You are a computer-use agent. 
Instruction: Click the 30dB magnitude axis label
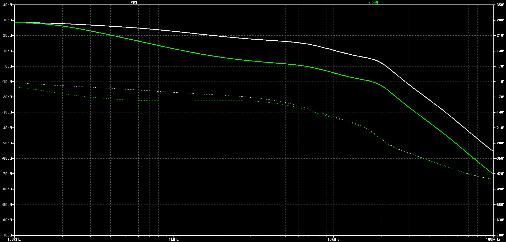click(x=8, y=20)
